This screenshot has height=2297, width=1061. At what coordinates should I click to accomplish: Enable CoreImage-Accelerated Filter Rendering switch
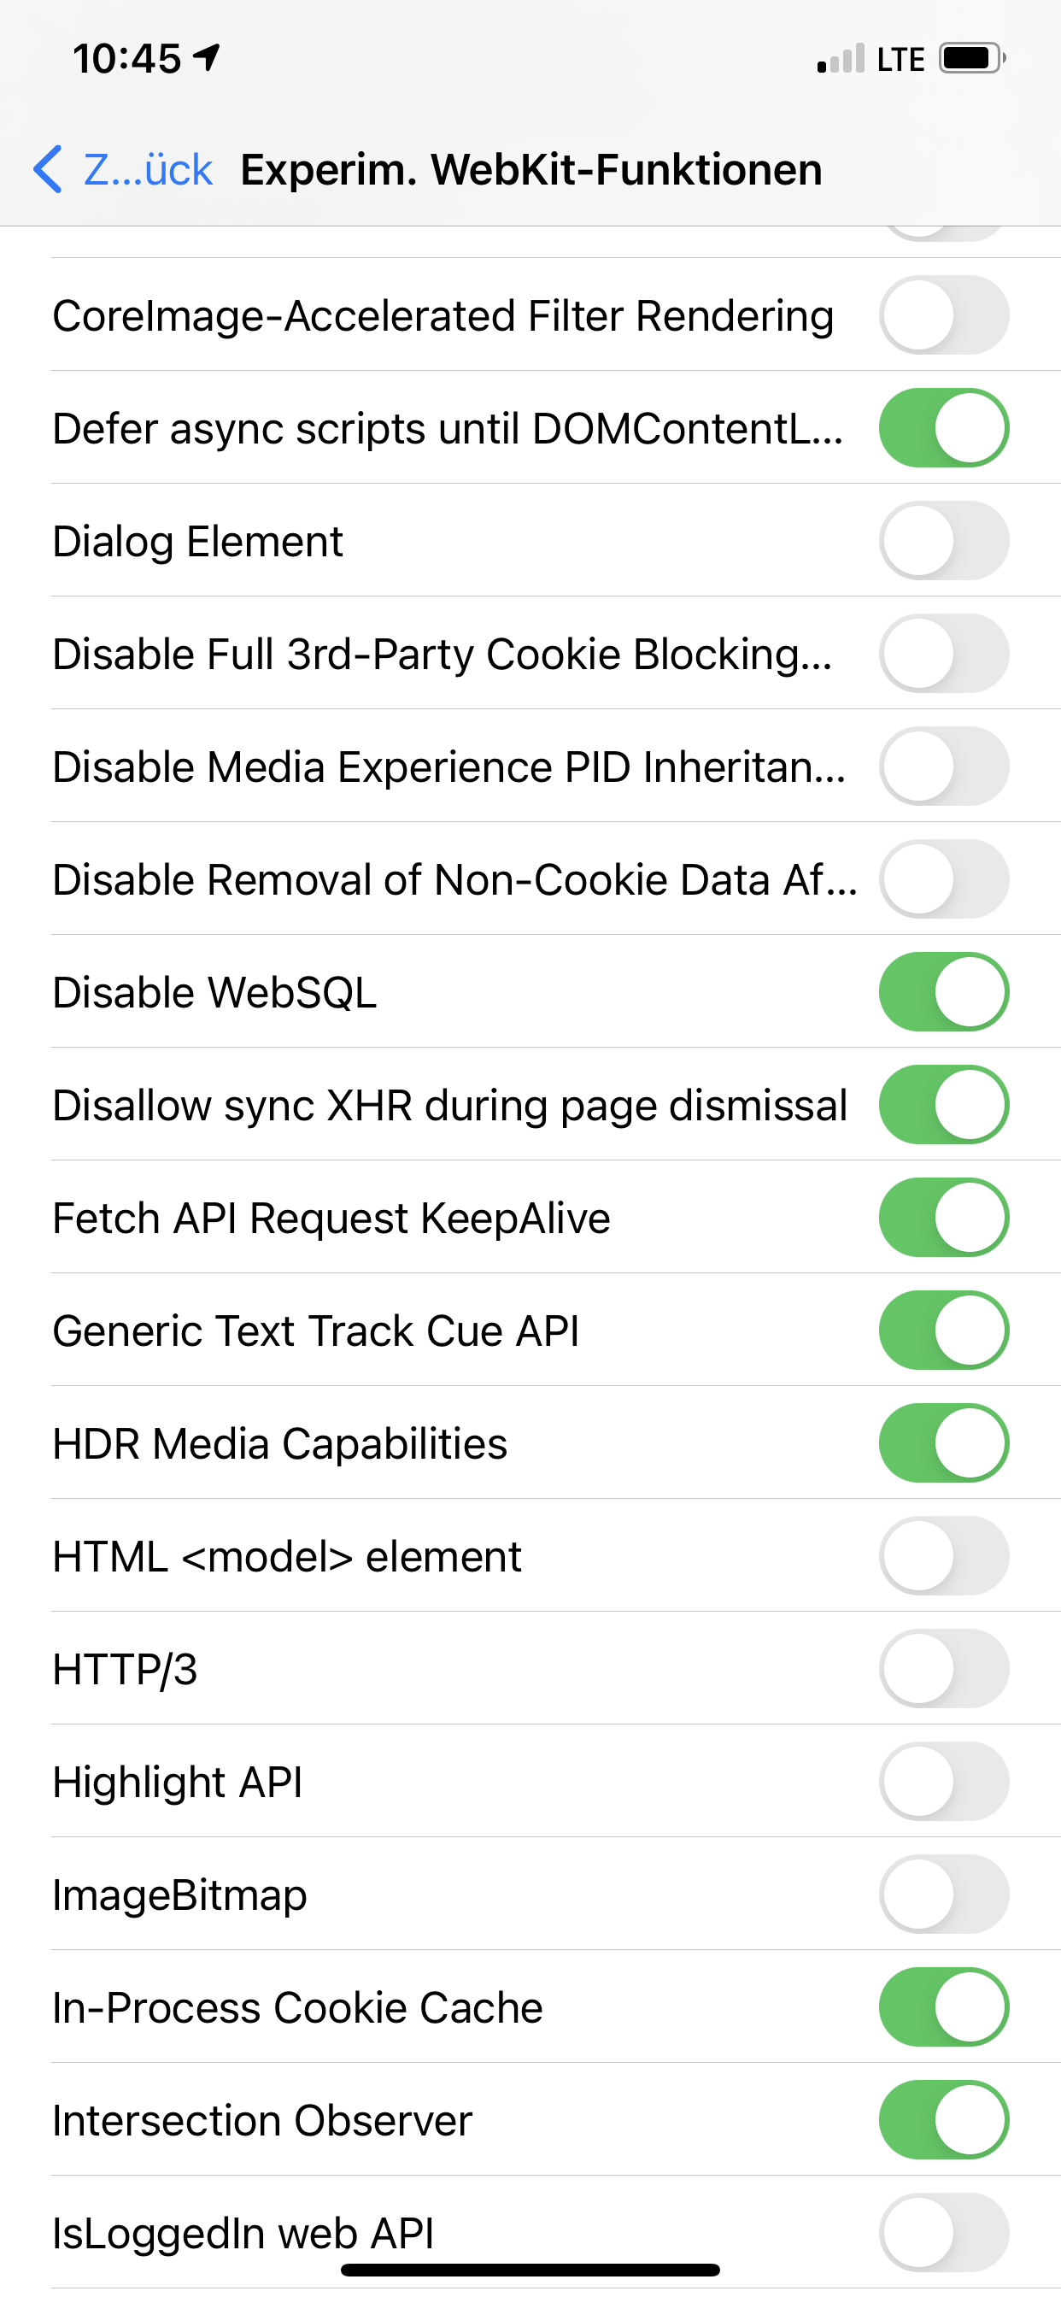[x=943, y=315]
